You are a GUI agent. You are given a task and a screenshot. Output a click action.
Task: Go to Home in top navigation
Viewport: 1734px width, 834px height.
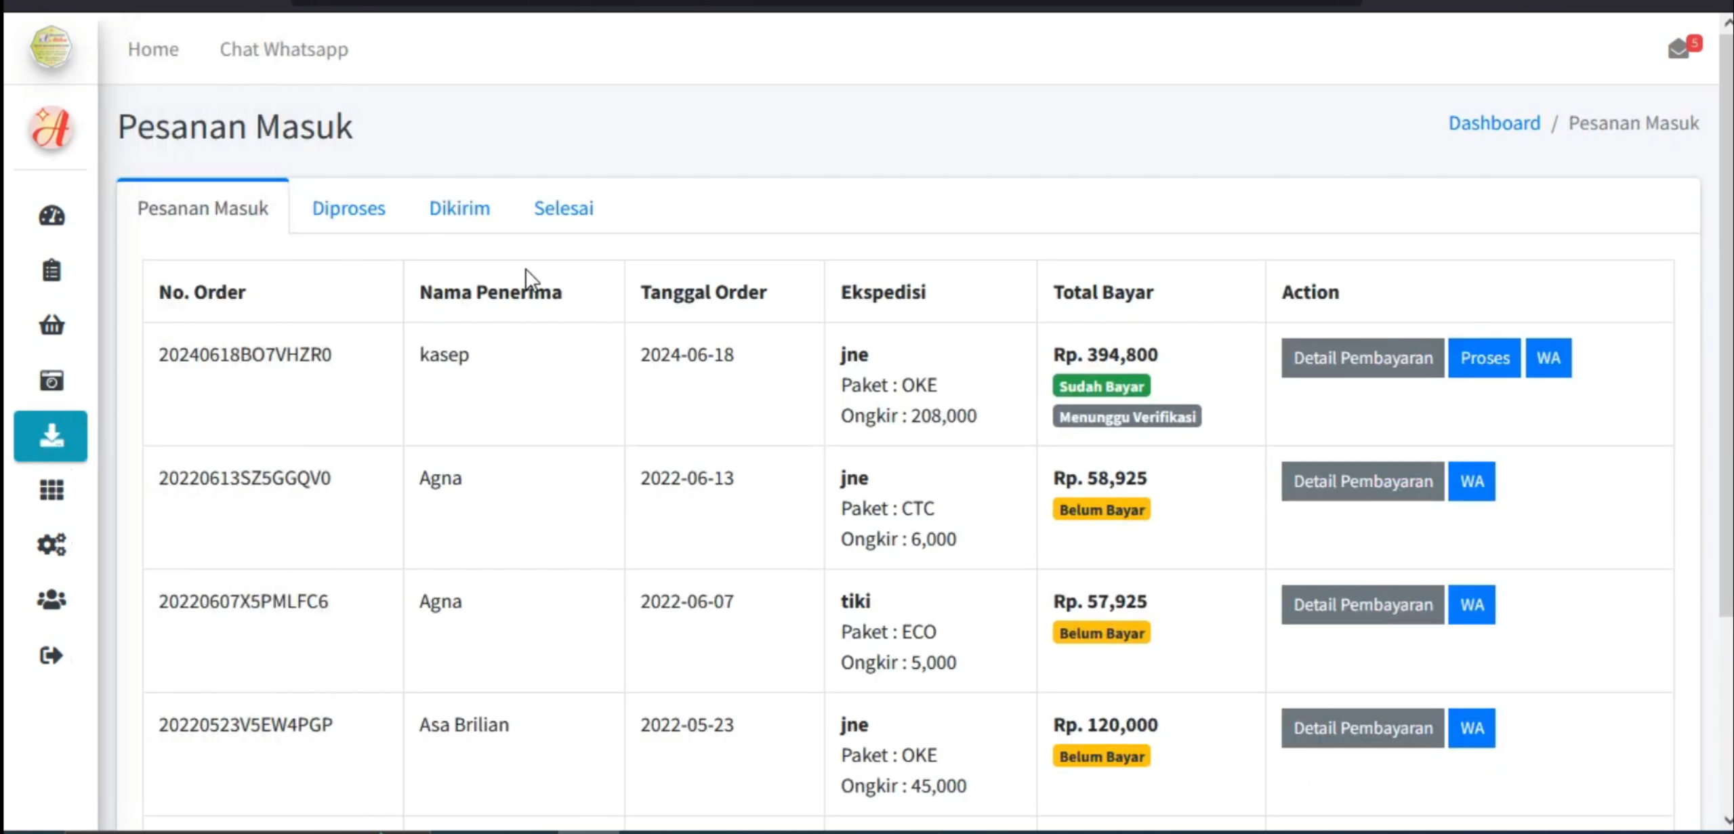(153, 49)
